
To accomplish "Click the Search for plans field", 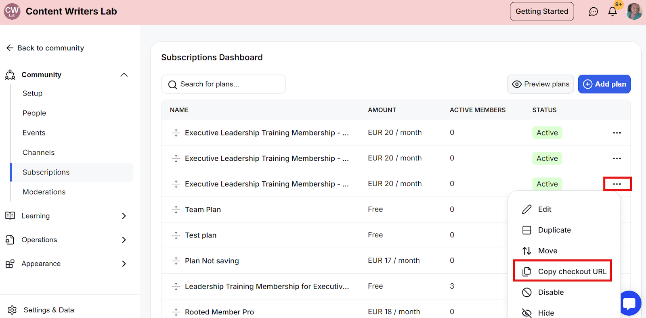I will coord(223,84).
